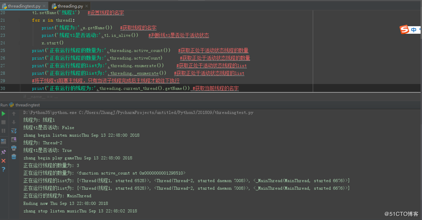Screen dimensions: 422x220
Task: Open help via the blue question mark icon
Action: (3, 169)
